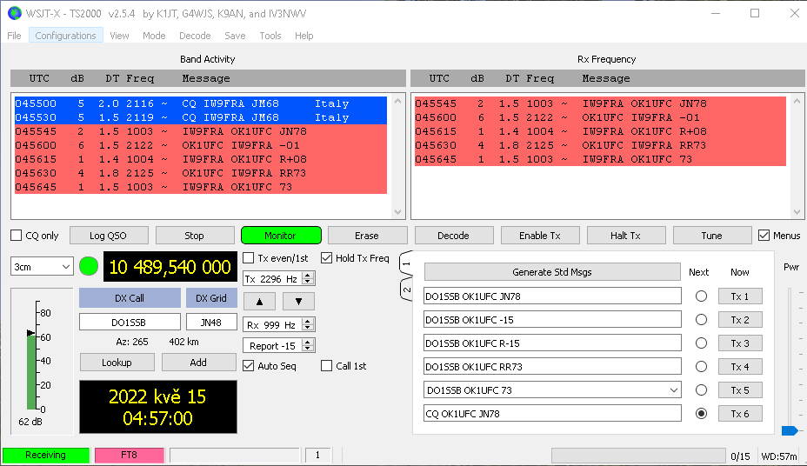Open the Configurations menu
Screen dimensions: 807x466
tap(65, 36)
